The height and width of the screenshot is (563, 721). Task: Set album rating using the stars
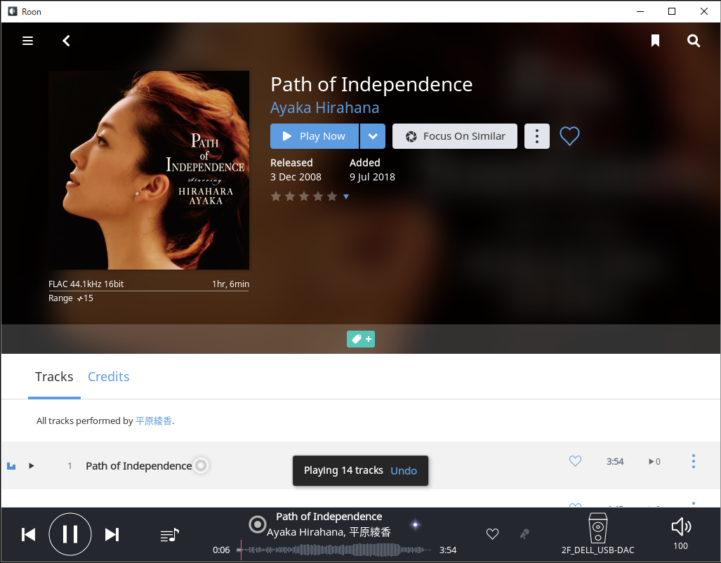point(304,197)
